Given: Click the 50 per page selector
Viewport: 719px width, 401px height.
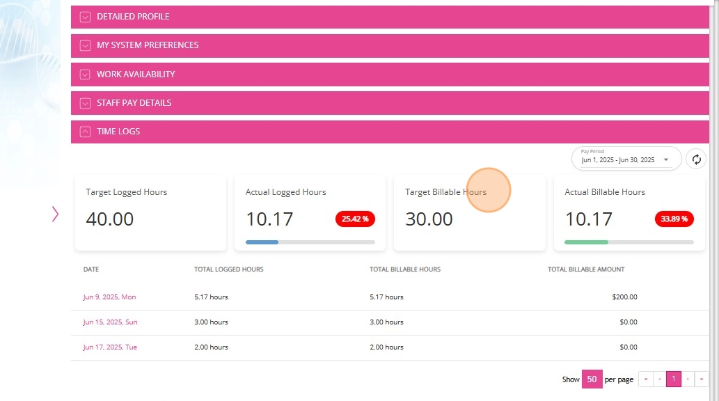Looking at the screenshot, I should coord(592,379).
